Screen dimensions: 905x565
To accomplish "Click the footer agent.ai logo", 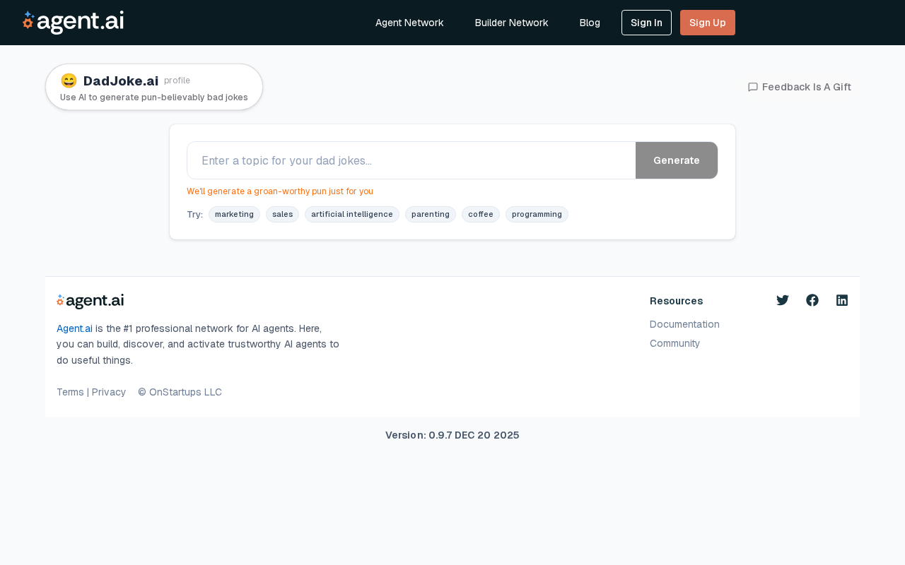I will click(90, 302).
